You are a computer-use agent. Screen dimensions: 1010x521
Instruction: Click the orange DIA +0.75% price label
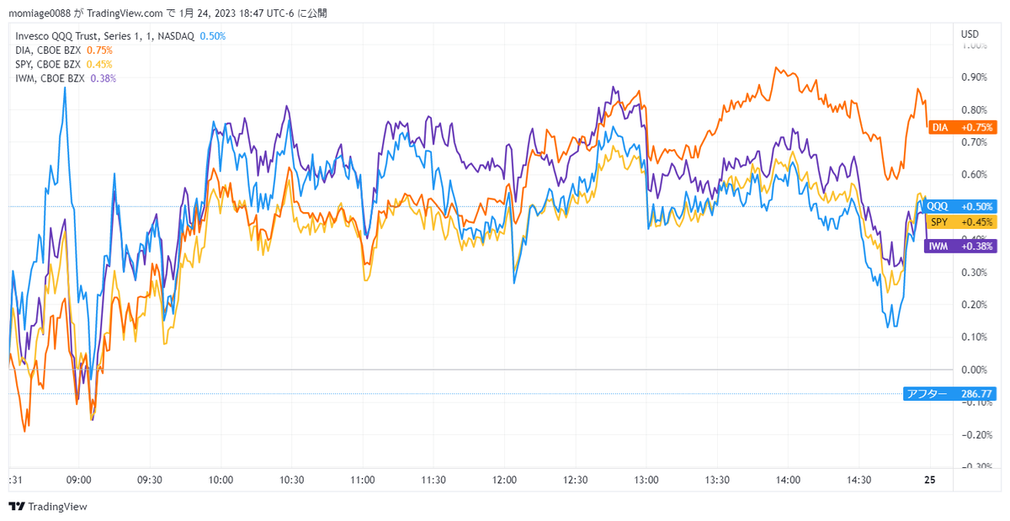962,127
